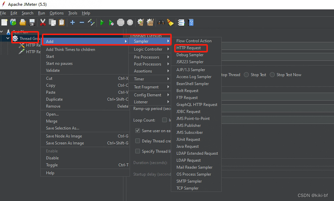334x201 pixels.
Task: Click the Reset Search broom icon
Action: pyautogui.click(x=170, y=22)
